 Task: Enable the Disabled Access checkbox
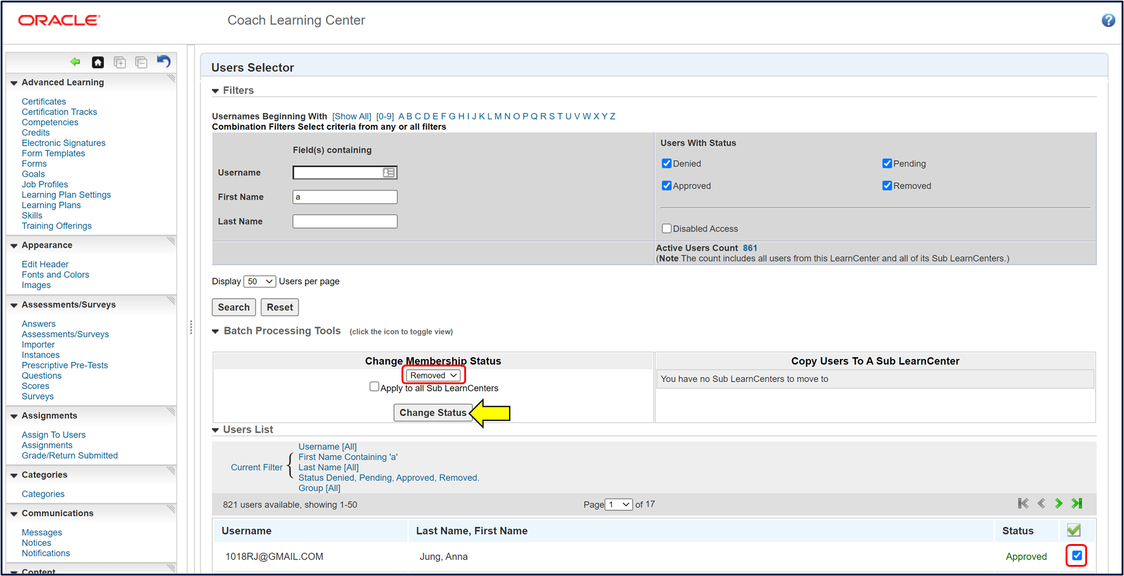point(667,229)
